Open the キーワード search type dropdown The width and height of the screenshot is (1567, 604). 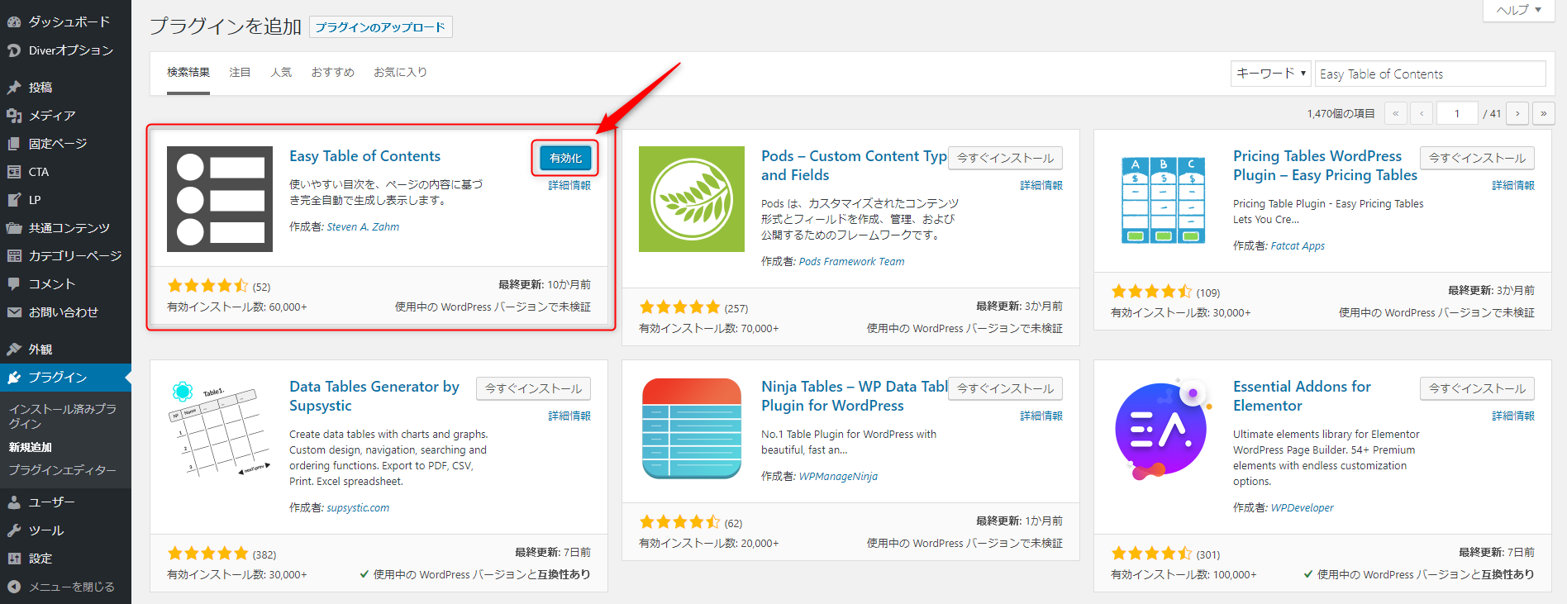pyautogui.click(x=1270, y=74)
